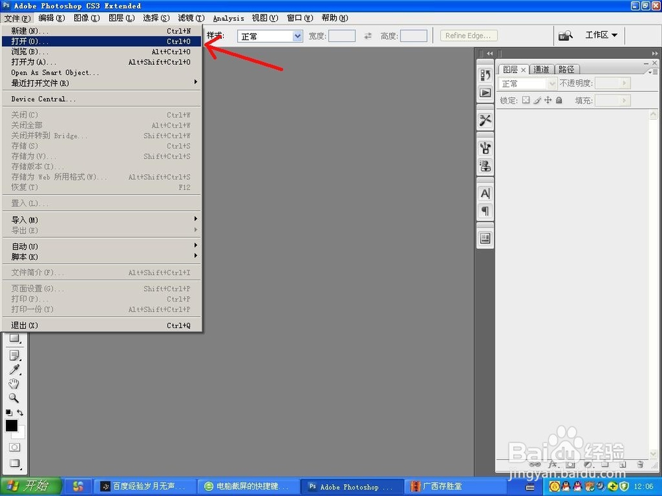Open the Paragraph panel icon

(x=485, y=211)
